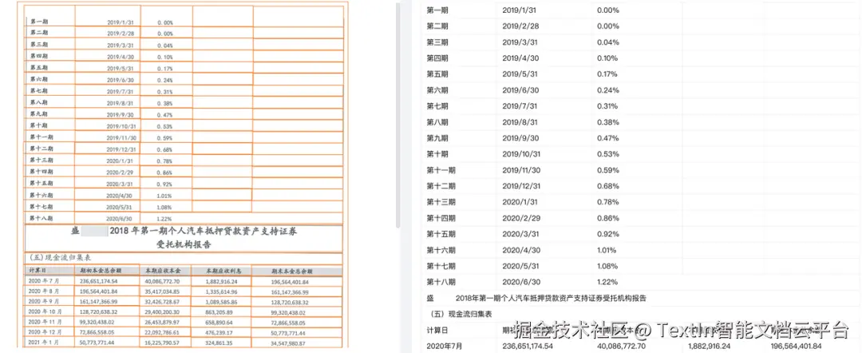Select 第十七期 in the right extracted table
This screenshot has width=862, height=353.
(441, 266)
